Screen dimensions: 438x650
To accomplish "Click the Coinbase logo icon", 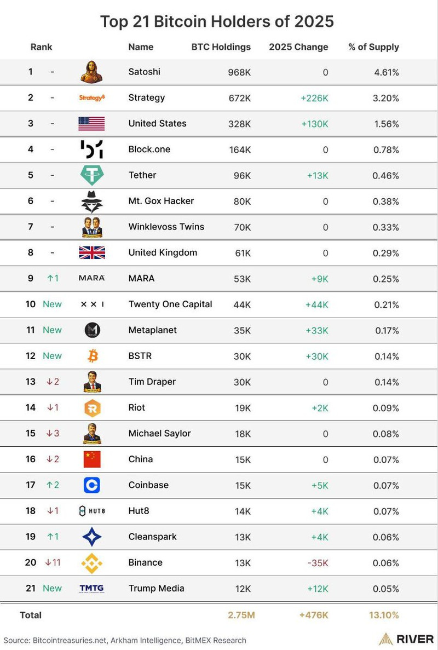I will pyautogui.click(x=91, y=485).
